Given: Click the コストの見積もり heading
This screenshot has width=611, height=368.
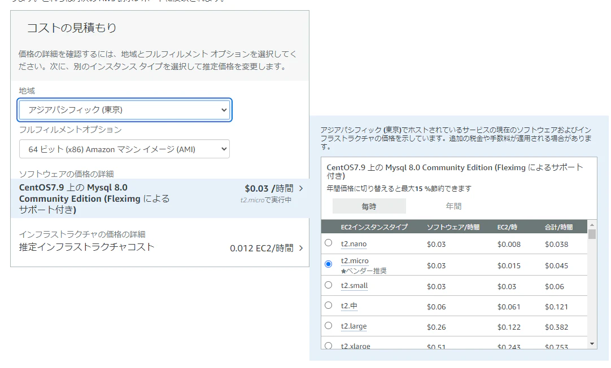Looking at the screenshot, I should point(72,28).
